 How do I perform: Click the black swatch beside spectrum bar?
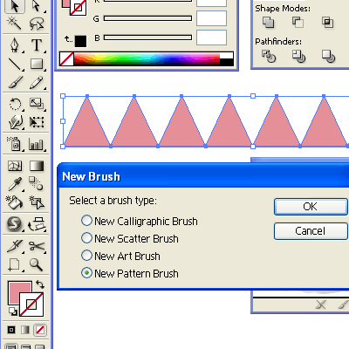coord(227,62)
